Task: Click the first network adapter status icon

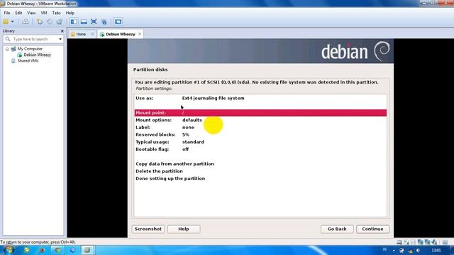Action: [x=420, y=242]
